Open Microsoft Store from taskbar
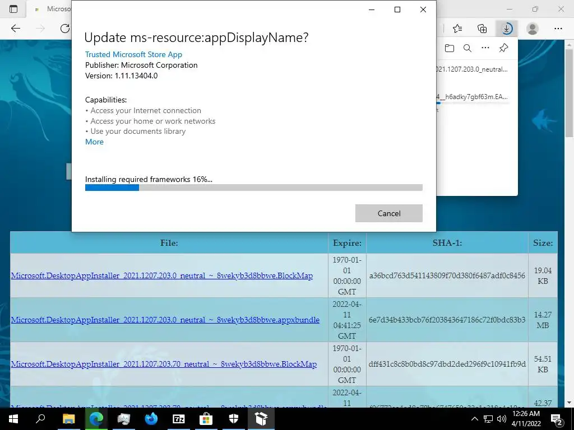This screenshot has height=430, width=574. click(206, 419)
